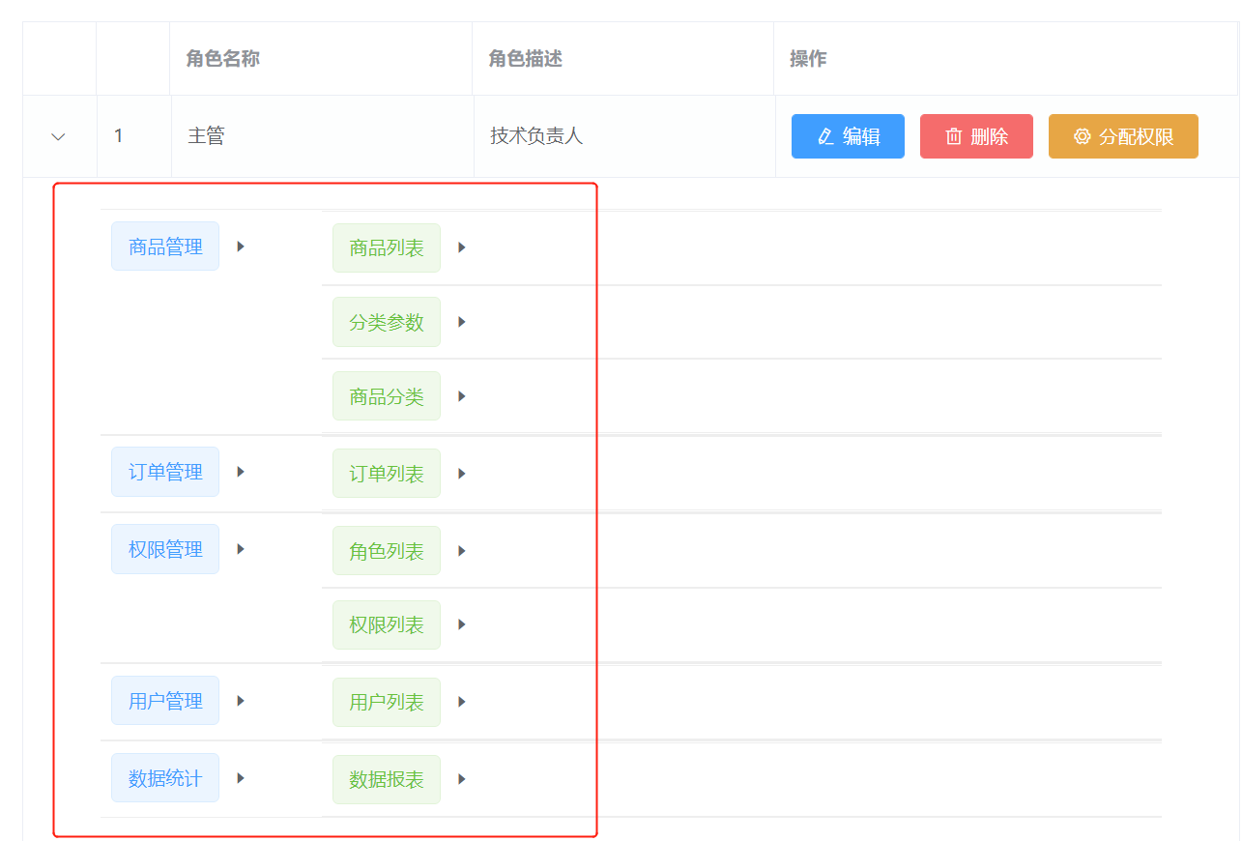The width and height of the screenshot is (1242, 841).
Task: Click the arrow icon beside 数据报表 tag
Action: (x=461, y=779)
